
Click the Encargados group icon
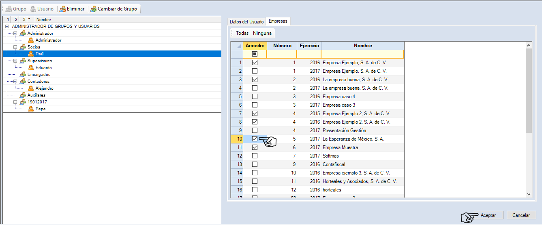(23, 74)
